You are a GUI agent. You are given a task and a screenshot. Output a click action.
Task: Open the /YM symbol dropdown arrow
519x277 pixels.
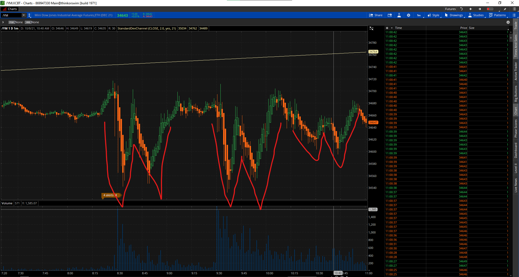pyautogui.click(x=24, y=15)
